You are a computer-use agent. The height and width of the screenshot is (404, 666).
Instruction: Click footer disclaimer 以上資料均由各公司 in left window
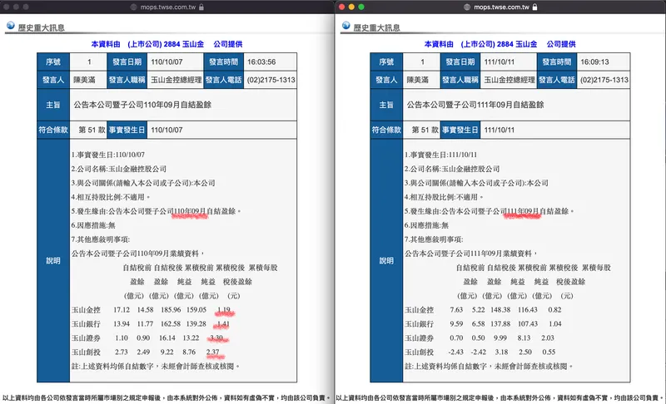[x=166, y=397]
